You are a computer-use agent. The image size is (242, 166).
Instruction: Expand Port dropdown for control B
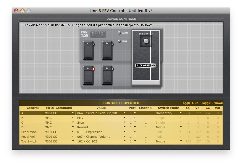tap(135, 118)
